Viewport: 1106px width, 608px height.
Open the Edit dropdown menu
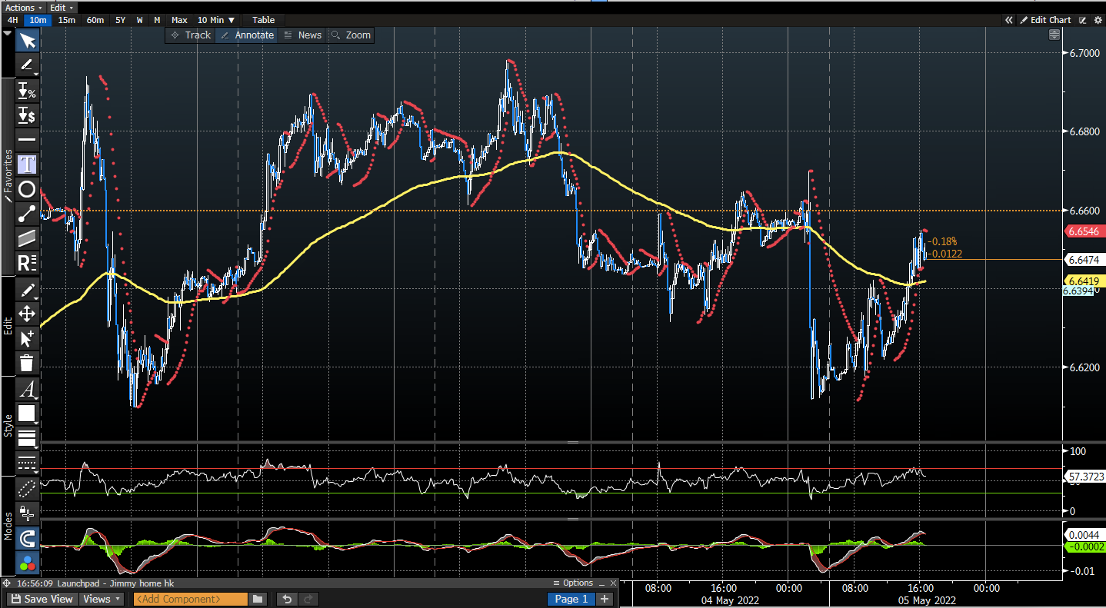pos(61,7)
